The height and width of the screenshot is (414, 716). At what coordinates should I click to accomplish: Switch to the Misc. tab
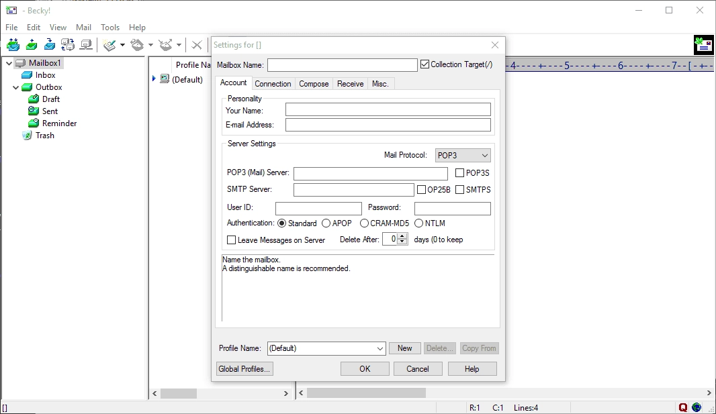[x=380, y=84]
